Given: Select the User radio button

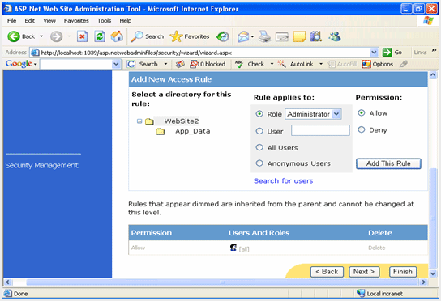Looking at the screenshot, I should [x=259, y=131].
